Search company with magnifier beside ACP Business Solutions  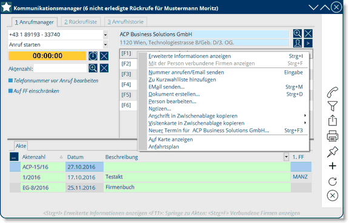(297, 33)
